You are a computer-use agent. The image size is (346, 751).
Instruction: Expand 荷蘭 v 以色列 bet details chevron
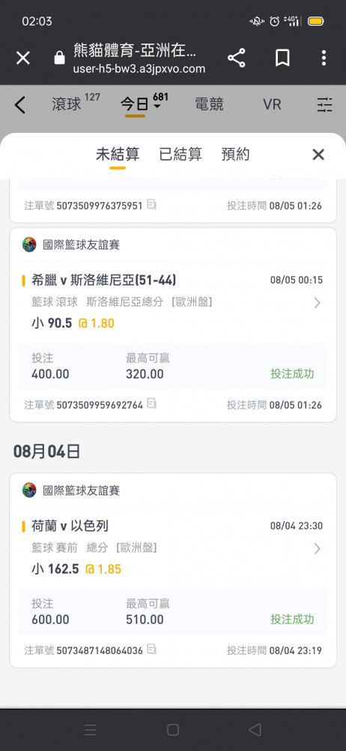coord(317,548)
